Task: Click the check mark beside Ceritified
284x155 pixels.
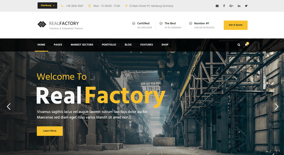Action: [134, 23]
